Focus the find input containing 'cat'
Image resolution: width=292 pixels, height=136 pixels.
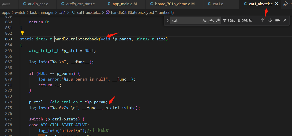coord(186,21)
